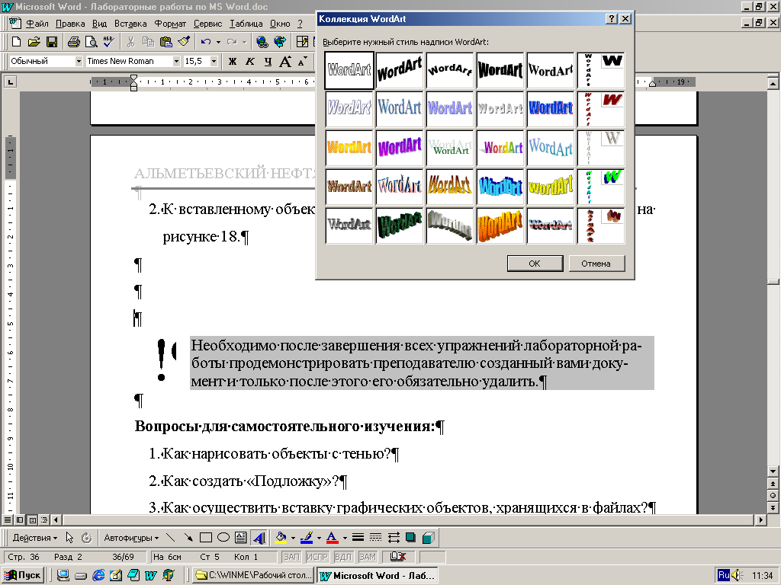The height and width of the screenshot is (585, 781).
Task: Select the Line drawing tool
Action: click(x=170, y=538)
